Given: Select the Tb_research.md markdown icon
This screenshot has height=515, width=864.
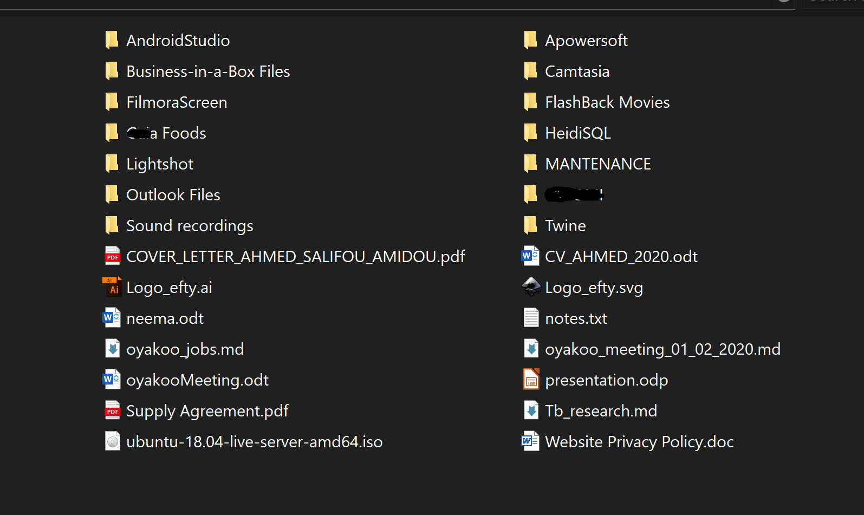Looking at the screenshot, I should point(531,410).
